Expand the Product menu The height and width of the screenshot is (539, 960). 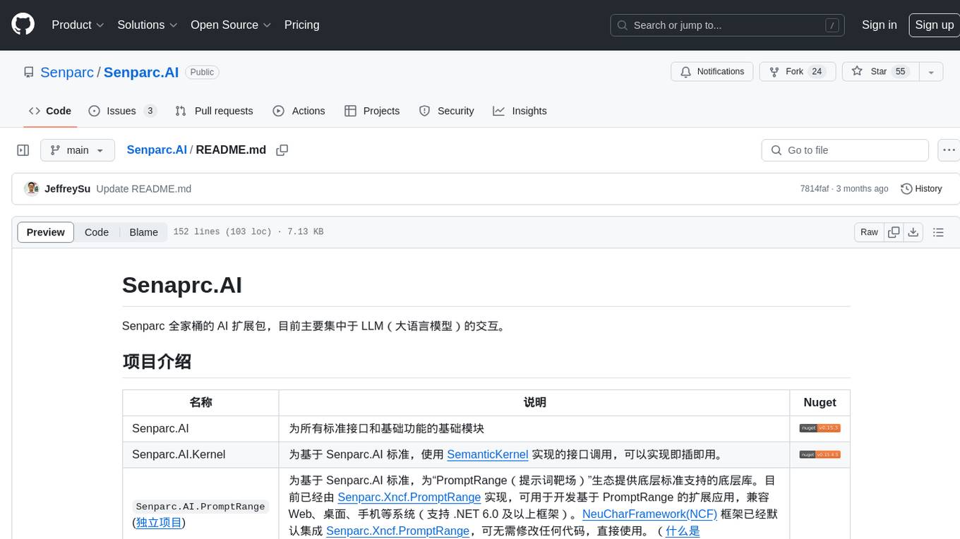78,25
